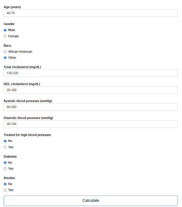Click the 'Age (years)' label text

point(12,7)
